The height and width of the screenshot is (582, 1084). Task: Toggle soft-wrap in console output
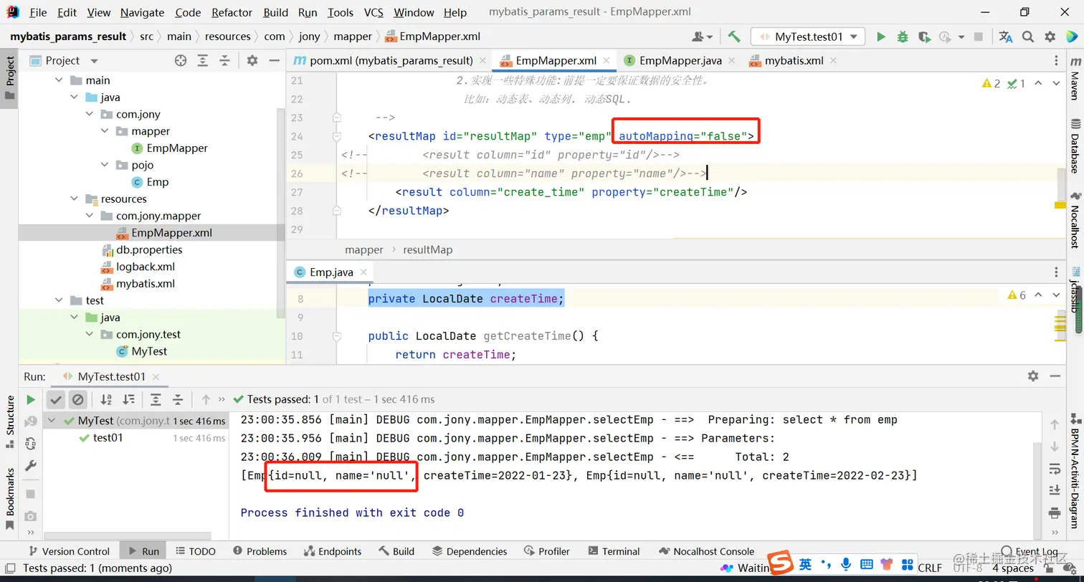click(1055, 469)
